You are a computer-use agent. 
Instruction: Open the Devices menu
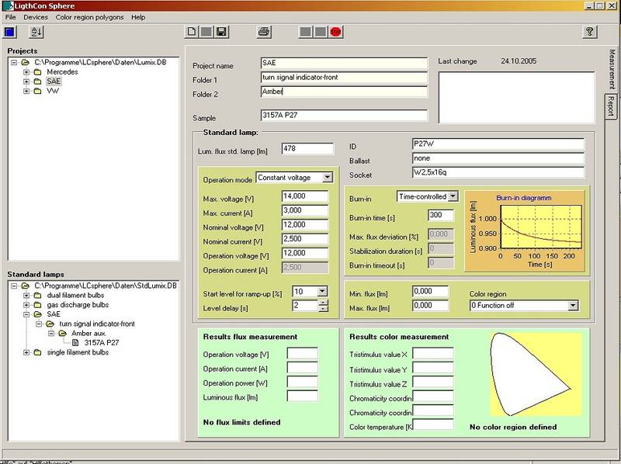point(36,16)
